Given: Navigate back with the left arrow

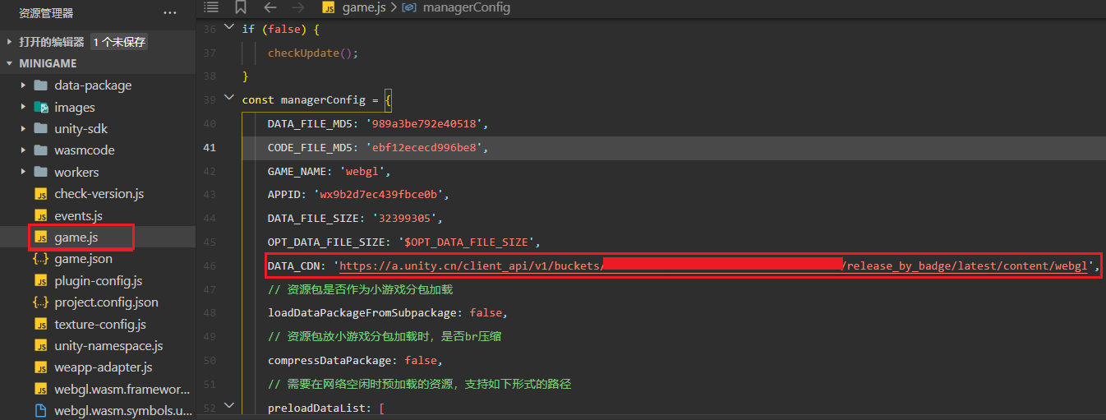Looking at the screenshot, I should tap(270, 7).
